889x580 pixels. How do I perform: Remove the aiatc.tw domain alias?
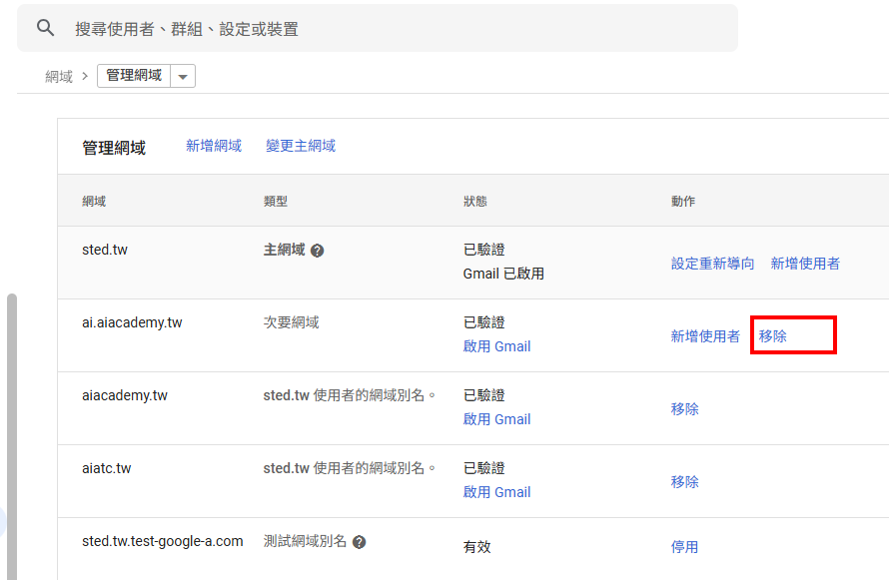pyautogui.click(x=685, y=482)
